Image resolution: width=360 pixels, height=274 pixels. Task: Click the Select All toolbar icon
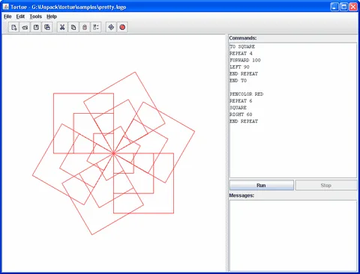click(x=96, y=27)
